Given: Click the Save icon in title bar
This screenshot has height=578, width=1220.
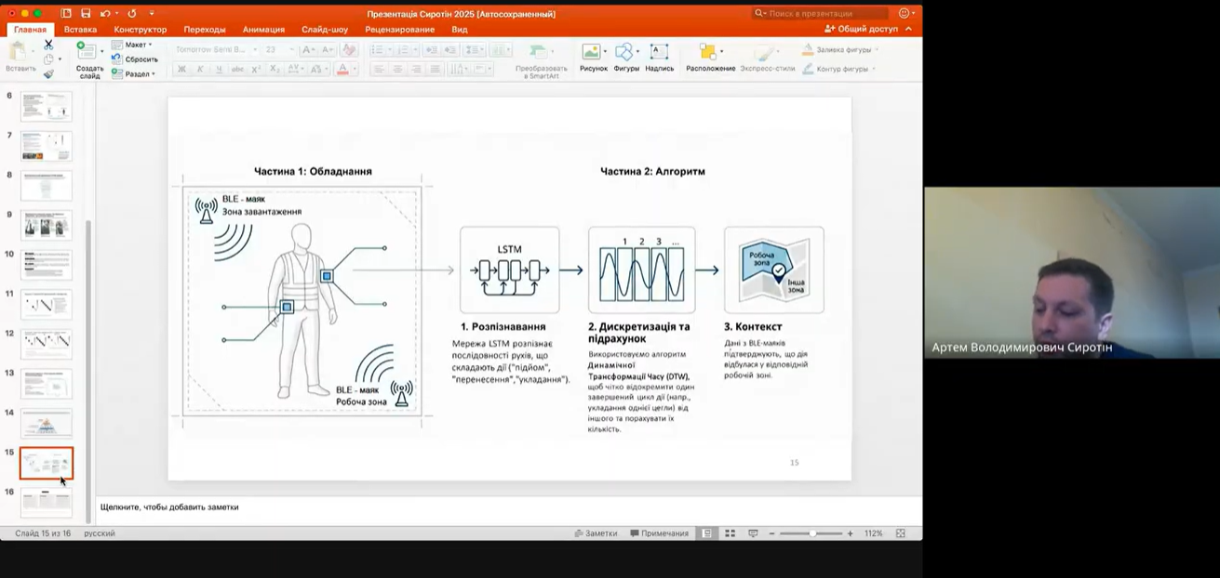Looking at the screenshot, I should pyautogui.click(x=86, y=14).
